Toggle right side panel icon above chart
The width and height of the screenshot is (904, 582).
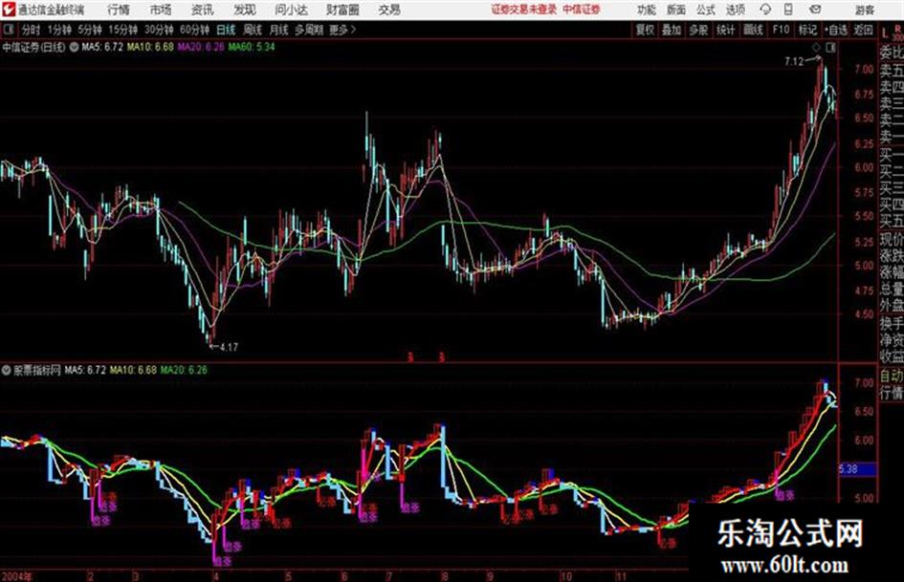click(830, 47)
